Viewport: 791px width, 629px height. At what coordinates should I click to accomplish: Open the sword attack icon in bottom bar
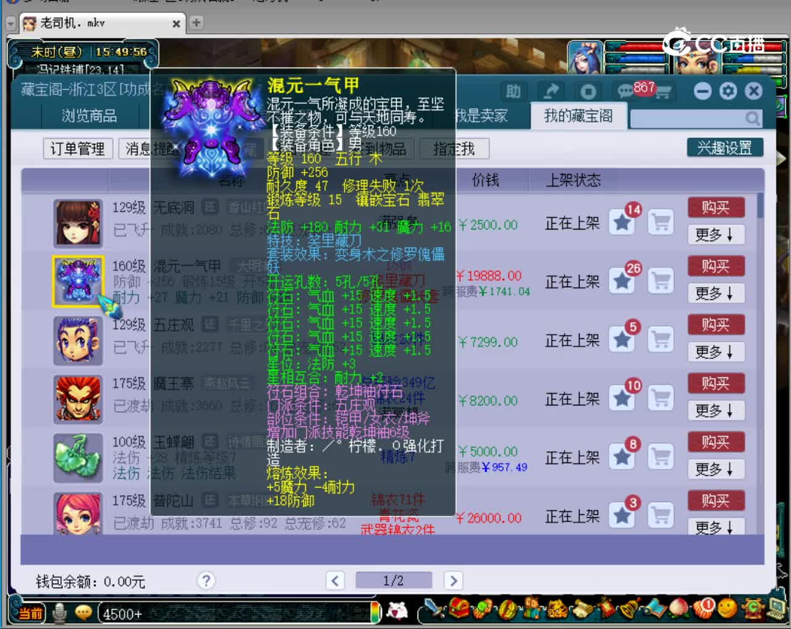click(x=435, y=610)
